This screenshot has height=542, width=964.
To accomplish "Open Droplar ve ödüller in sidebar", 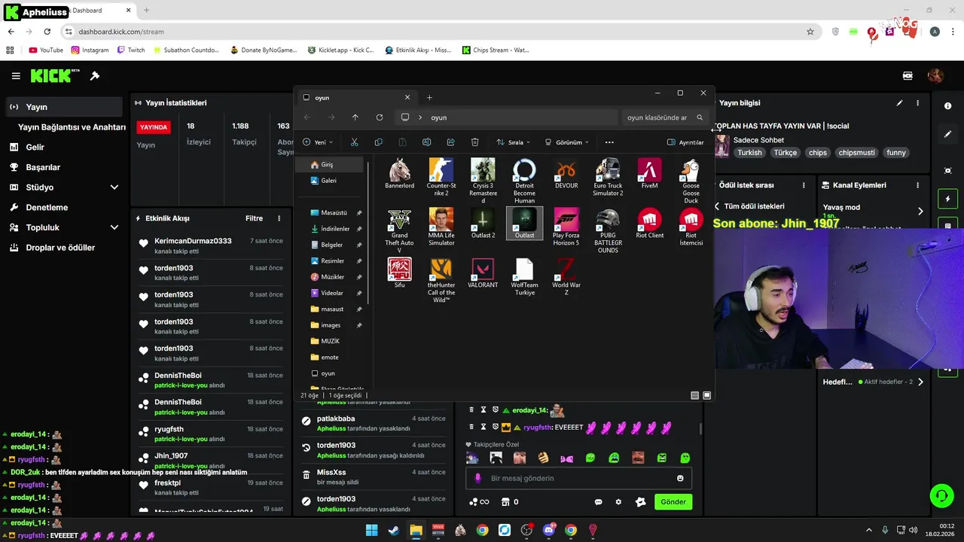I will (x=64, y=248).
